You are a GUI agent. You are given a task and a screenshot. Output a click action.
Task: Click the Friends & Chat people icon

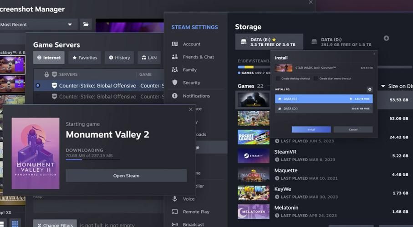click(175, 57)
